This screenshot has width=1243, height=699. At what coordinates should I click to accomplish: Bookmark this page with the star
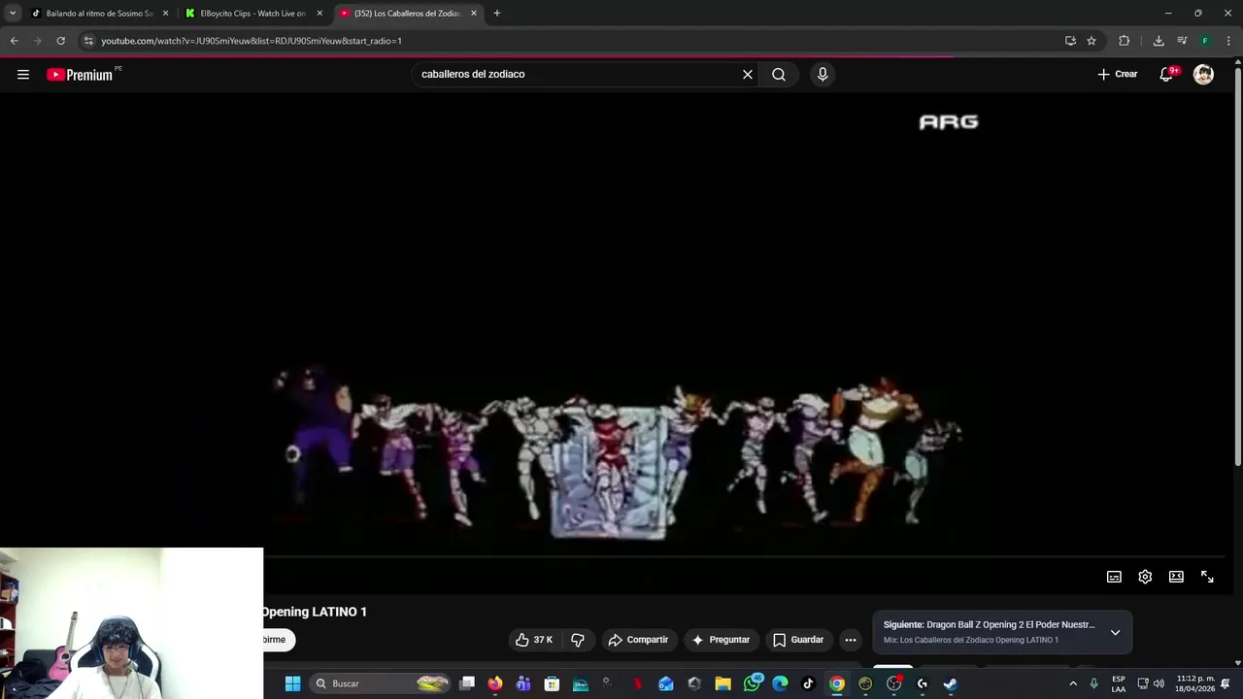[1092, 41]
